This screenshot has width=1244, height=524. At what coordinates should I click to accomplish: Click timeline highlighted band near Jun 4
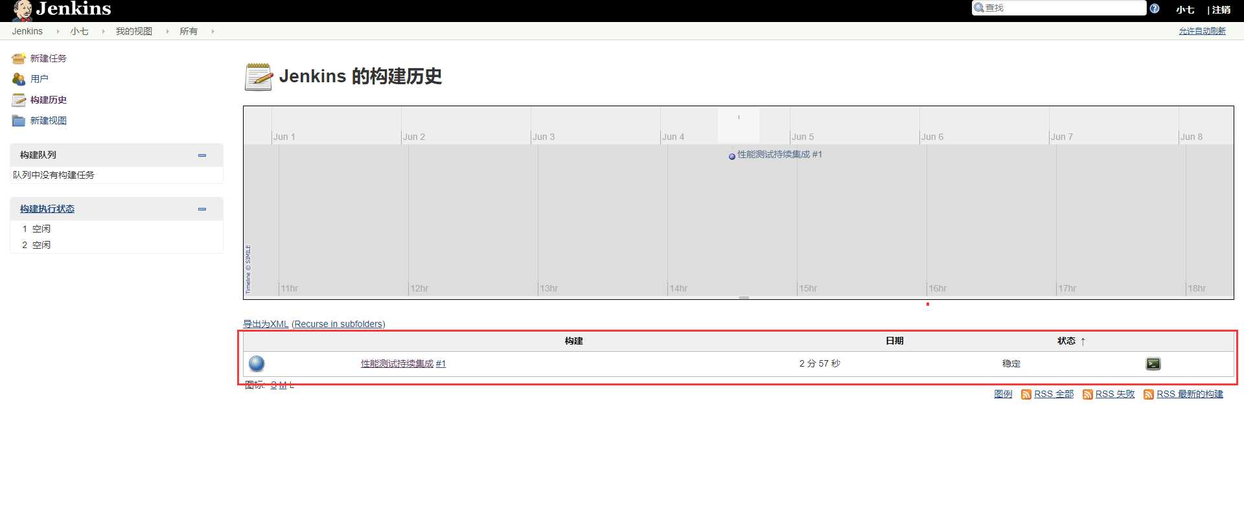(x=738, y=125)
